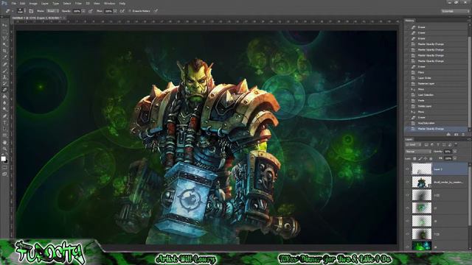Select the Path Selection tool
The image size is (472, 265).
4,129
